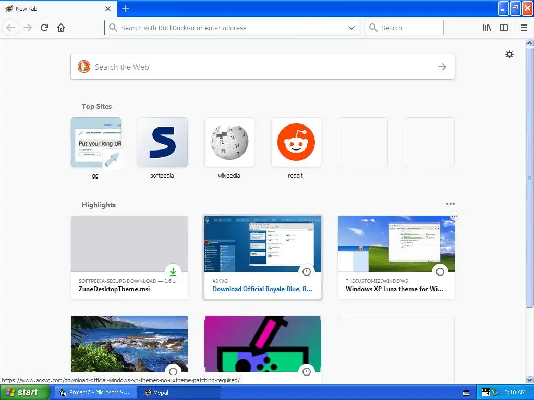Select the New Tab tab

tap(58, 8)
